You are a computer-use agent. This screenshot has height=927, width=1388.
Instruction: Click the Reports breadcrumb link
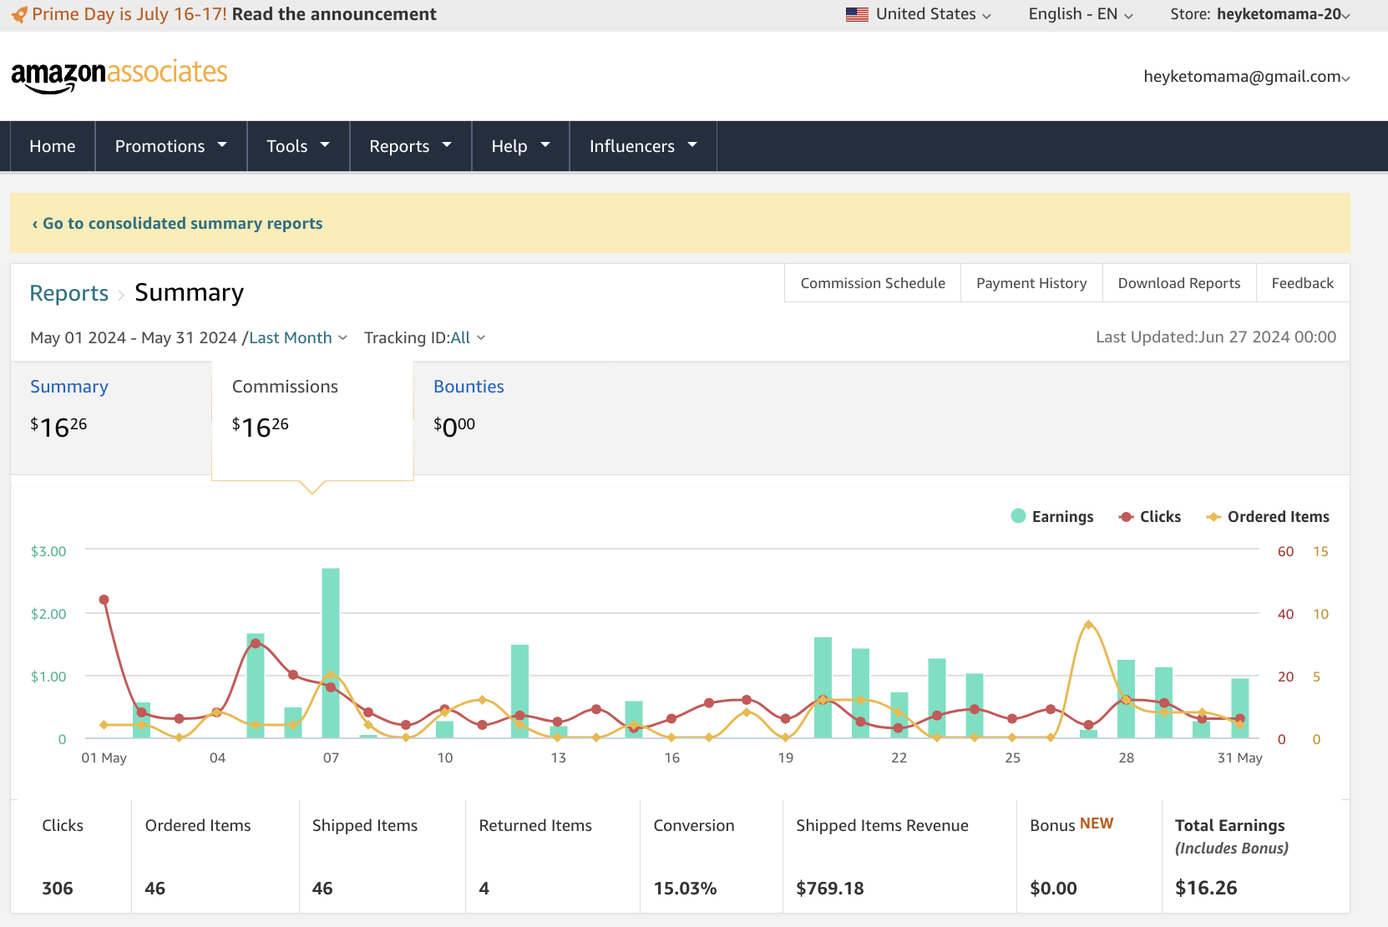coord(69,293)
